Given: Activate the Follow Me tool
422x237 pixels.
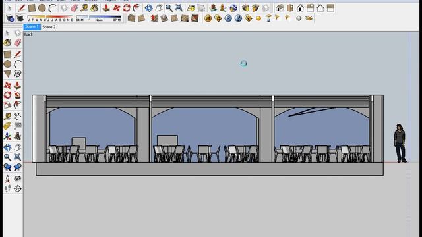Looking at the screenshot, I should pyautogui.click(x=18, y=95).
